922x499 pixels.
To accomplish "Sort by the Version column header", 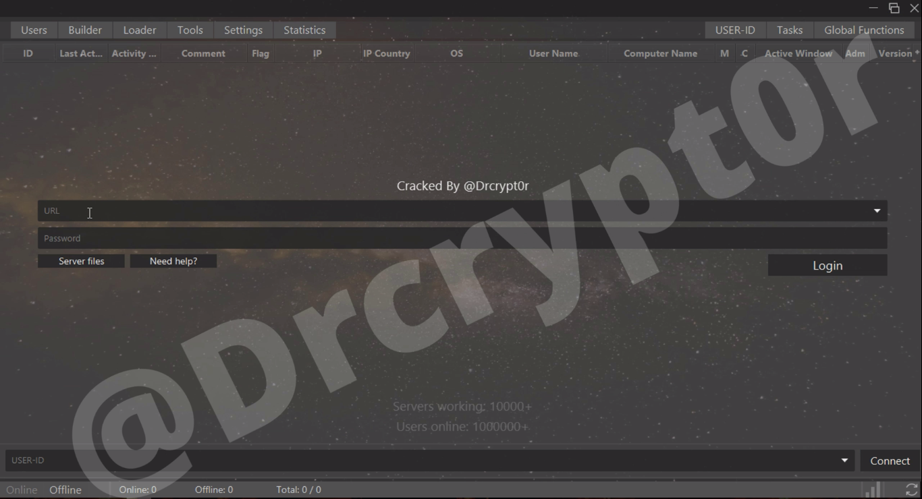I will point(895,53).
